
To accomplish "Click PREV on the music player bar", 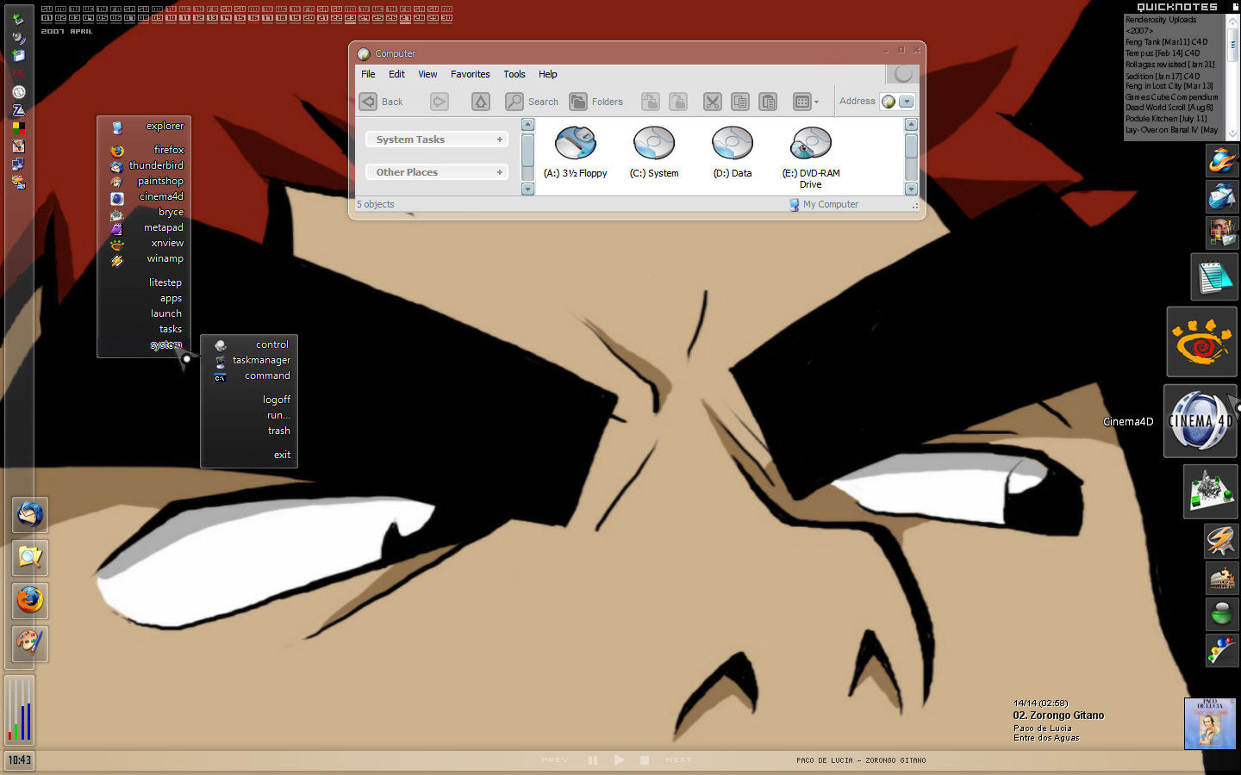I will [x=554, y=760].
